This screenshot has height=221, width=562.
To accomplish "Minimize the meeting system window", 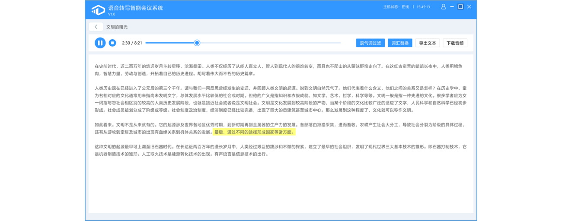I will click(452, 7).
